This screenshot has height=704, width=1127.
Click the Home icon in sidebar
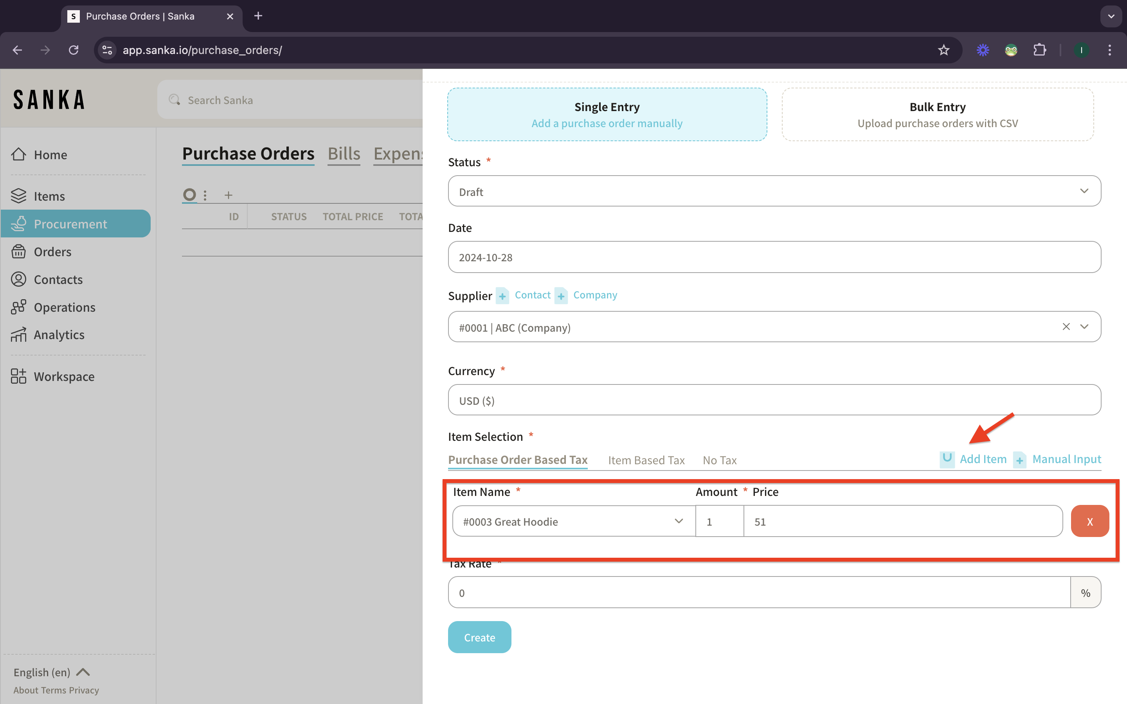point(19,154)
